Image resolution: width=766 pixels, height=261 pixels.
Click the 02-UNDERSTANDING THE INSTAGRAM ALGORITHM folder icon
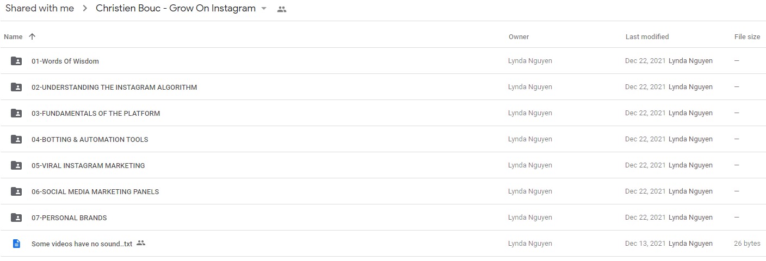(16, 87)
